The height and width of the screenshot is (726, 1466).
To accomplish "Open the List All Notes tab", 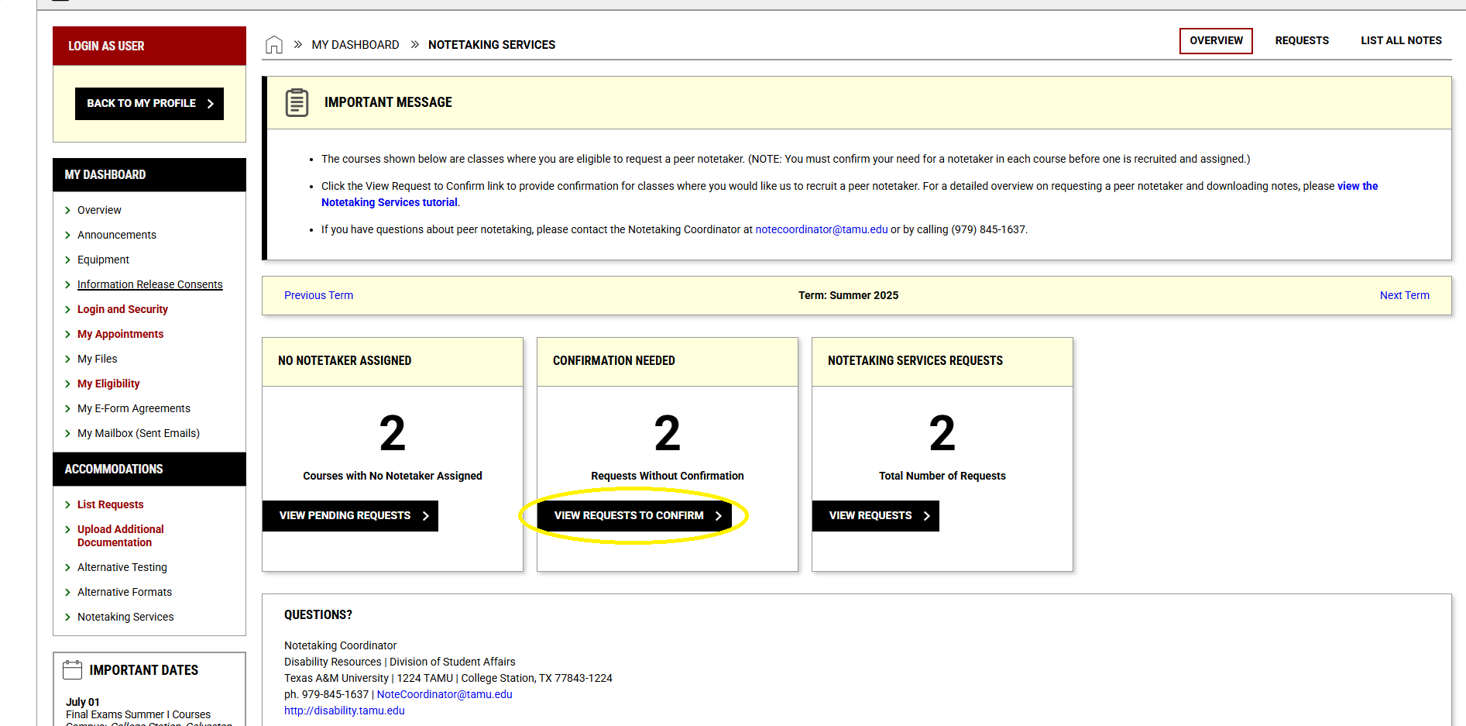I will click(x=1401, y=41).
